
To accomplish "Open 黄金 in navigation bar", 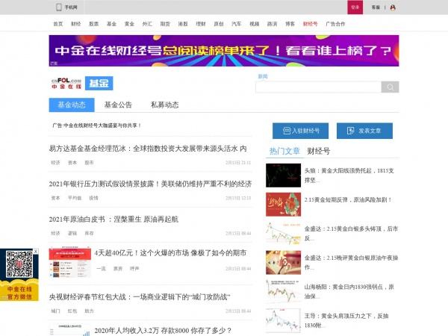I will (129, 24).
